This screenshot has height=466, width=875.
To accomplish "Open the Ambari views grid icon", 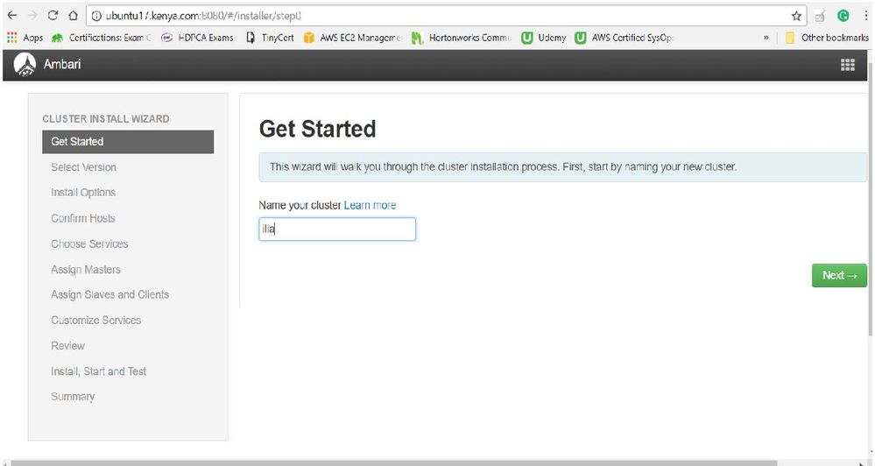I will [x=848, y=65].
